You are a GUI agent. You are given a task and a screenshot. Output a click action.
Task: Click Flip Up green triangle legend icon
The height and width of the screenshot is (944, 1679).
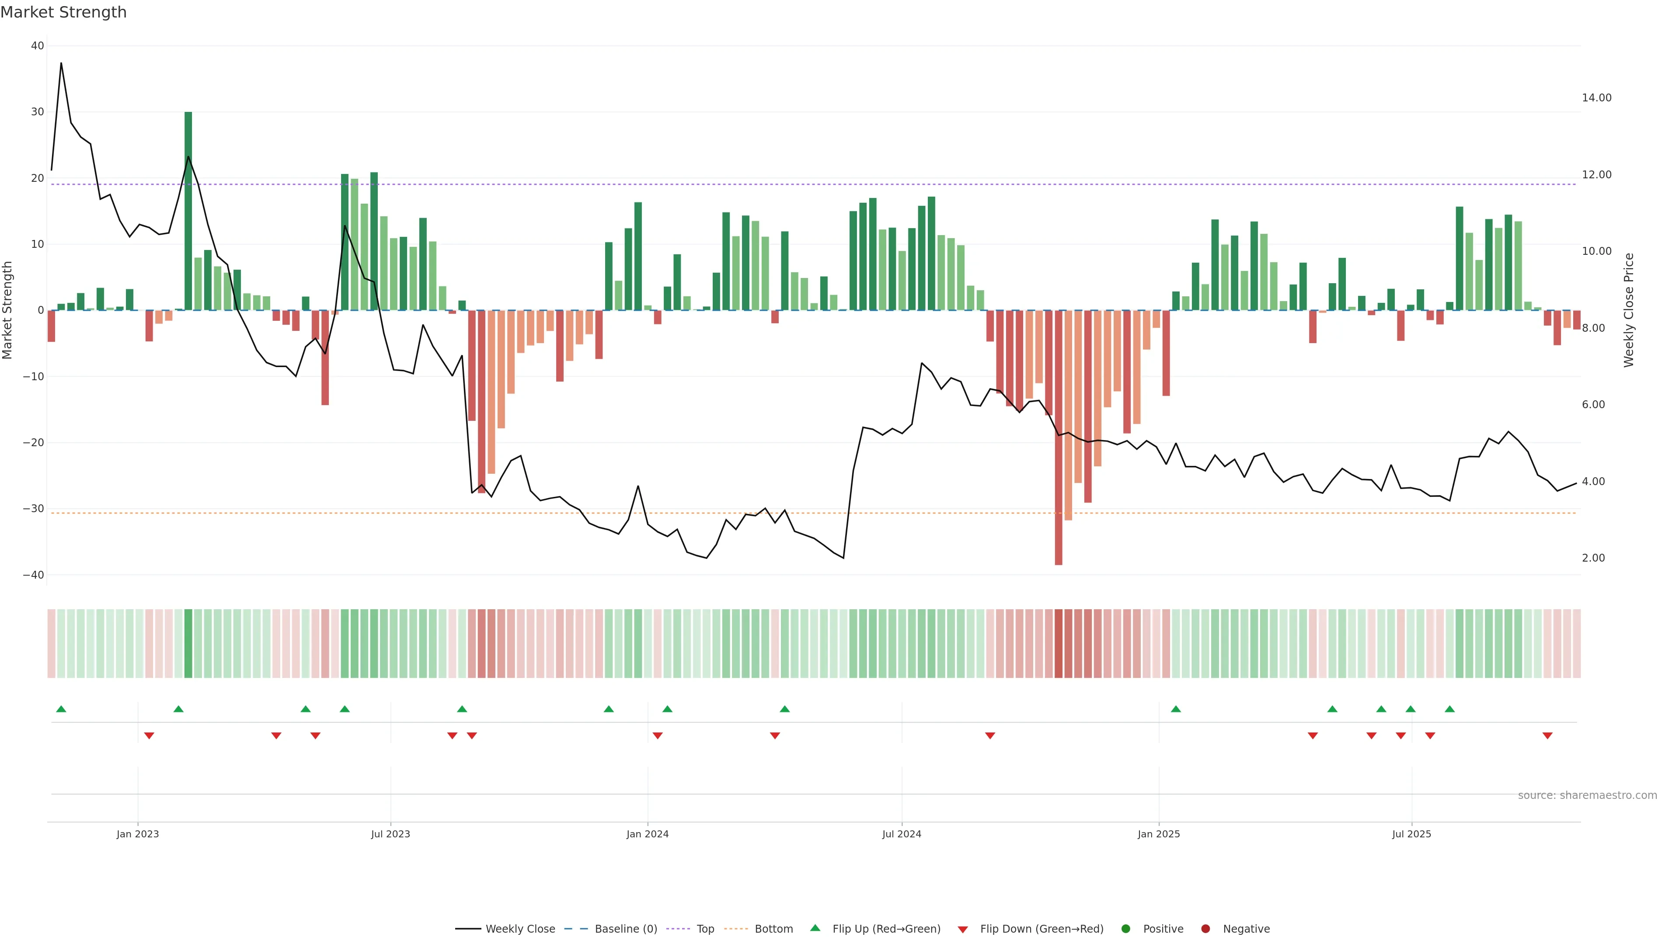pos(815,928)
